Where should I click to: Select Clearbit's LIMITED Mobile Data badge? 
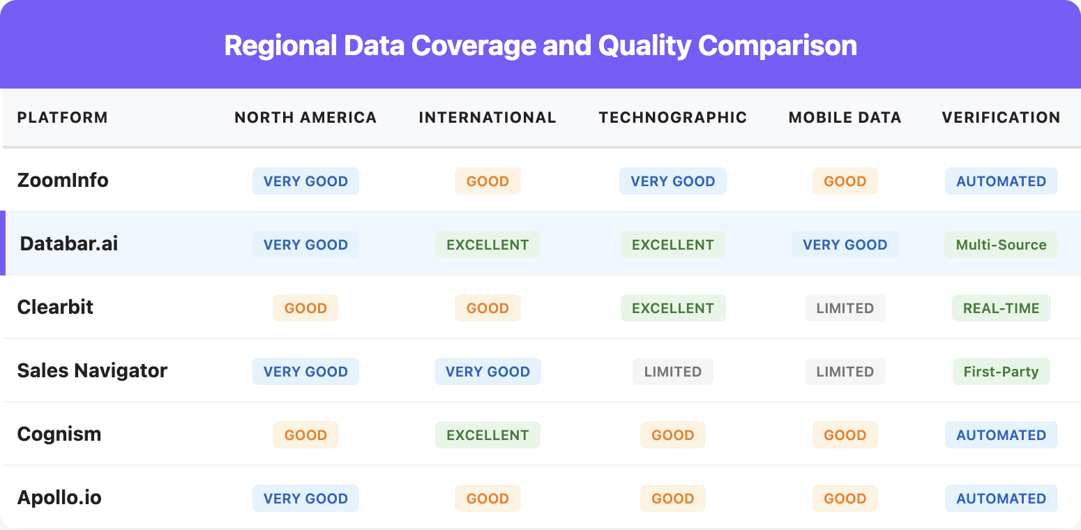[845, 308]
